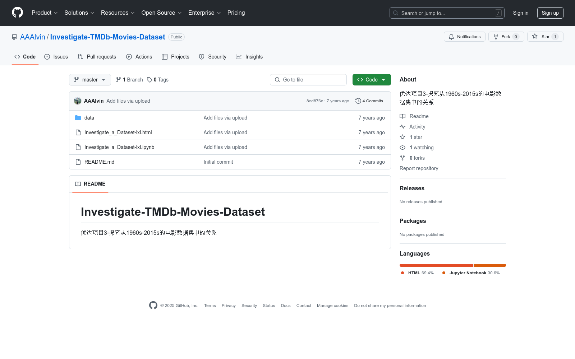Click the Pricing link

236,13
